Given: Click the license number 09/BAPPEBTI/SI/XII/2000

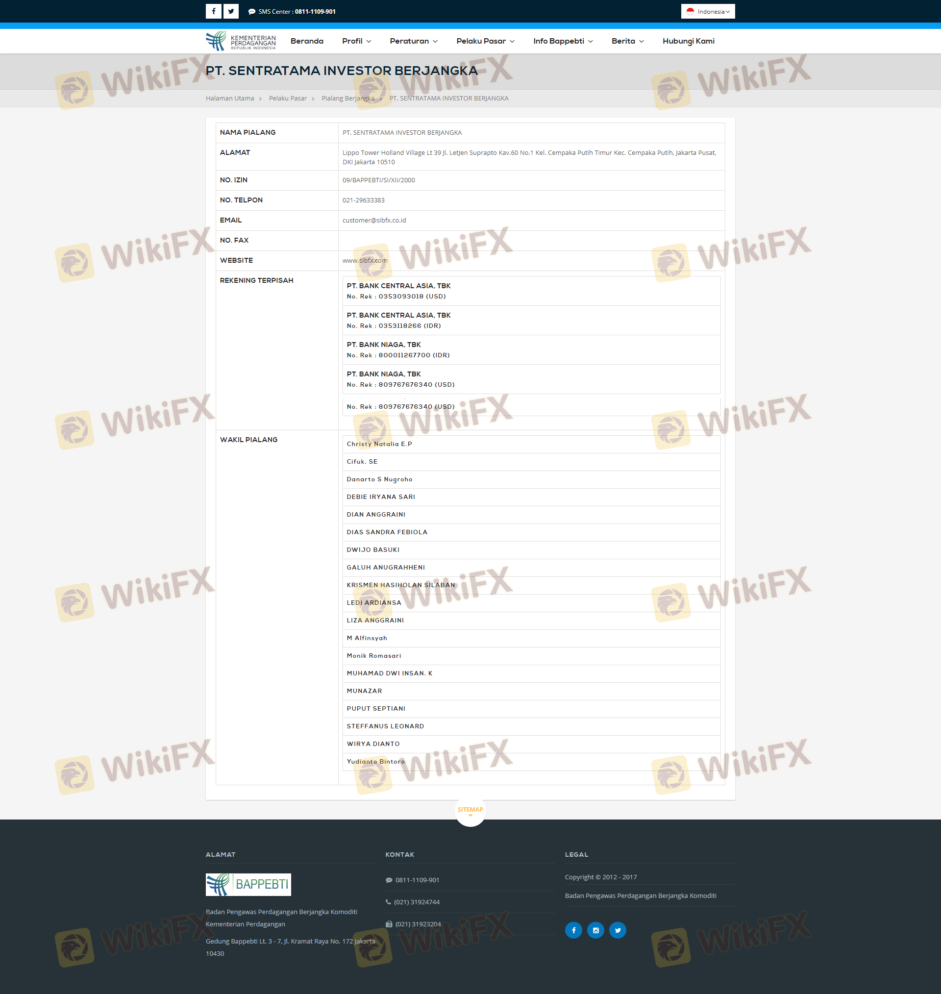Looking at the screenshot, I should click(379, 180).
